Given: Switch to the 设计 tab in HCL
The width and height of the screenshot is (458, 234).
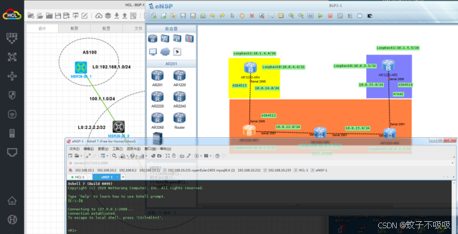Looking at the screenshot, I should pos(42,28).
